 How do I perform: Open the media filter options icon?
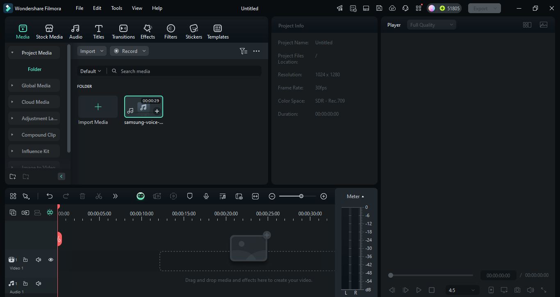pos(244,51)
